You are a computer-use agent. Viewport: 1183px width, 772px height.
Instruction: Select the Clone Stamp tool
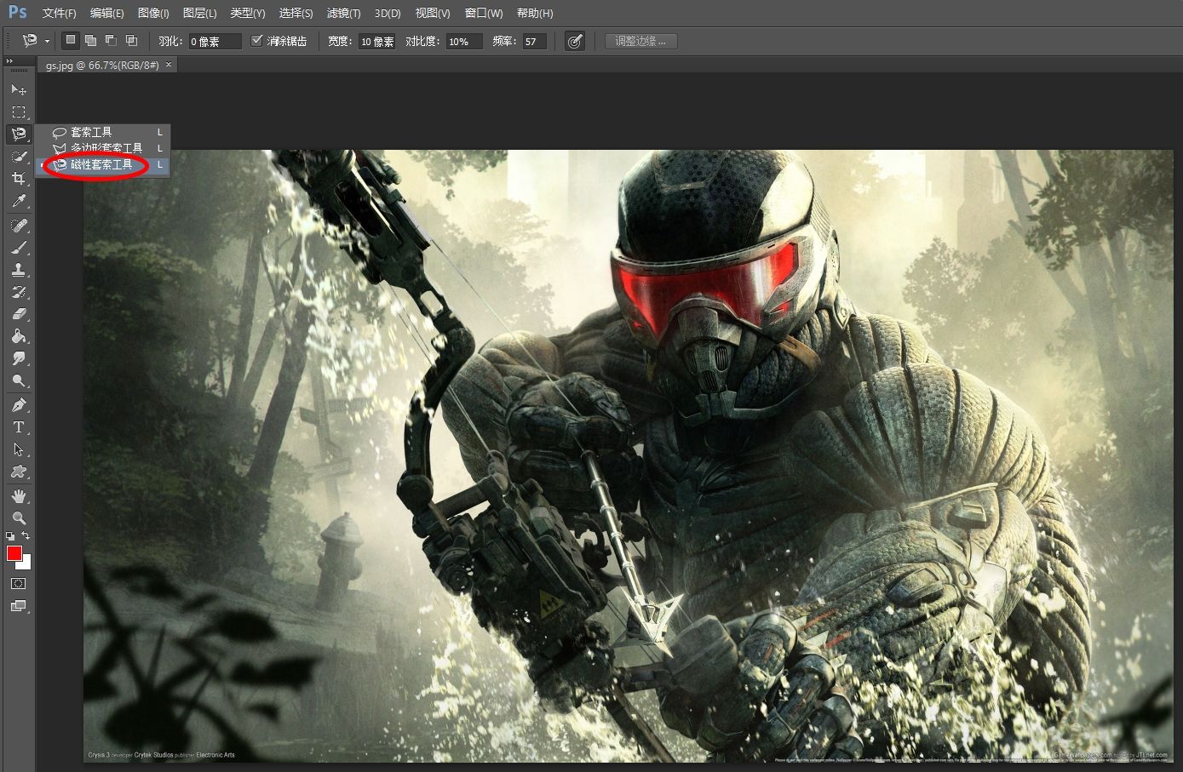[x=18, y=270]
